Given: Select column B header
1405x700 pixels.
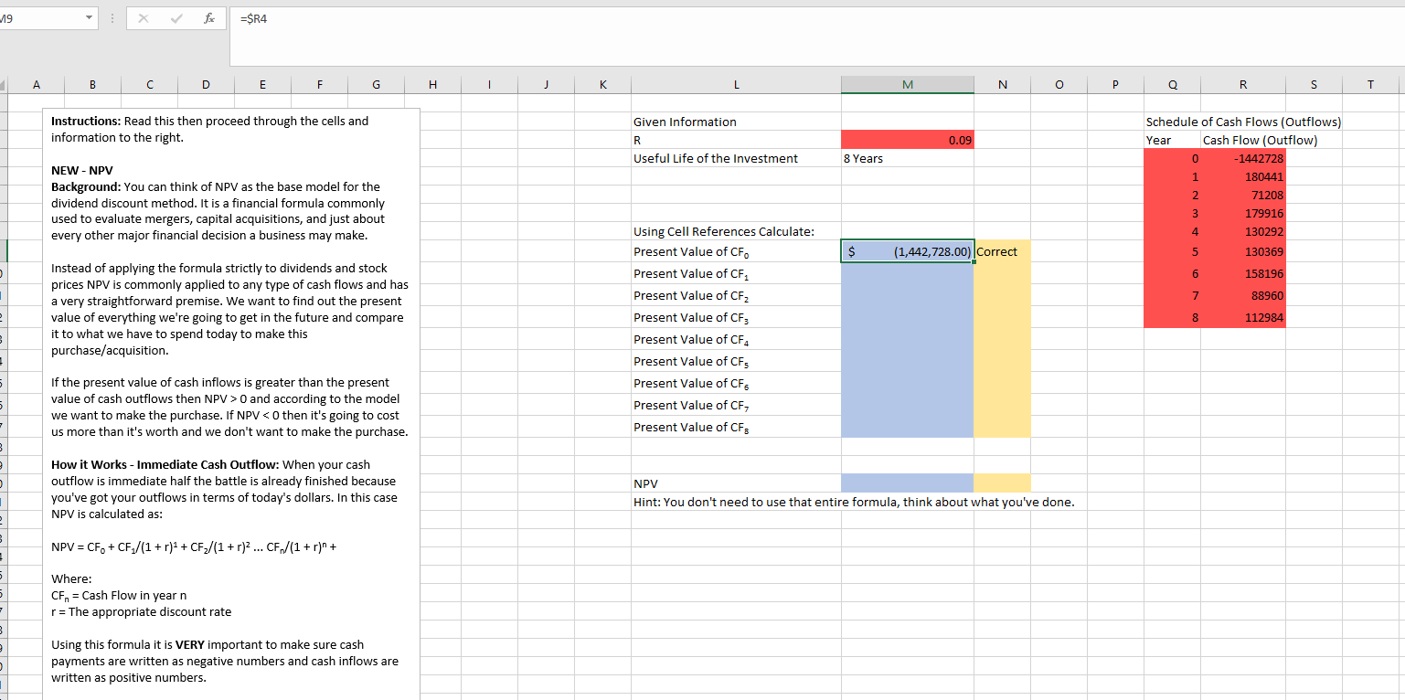Looking at the screenshot, I should (92, 85).
